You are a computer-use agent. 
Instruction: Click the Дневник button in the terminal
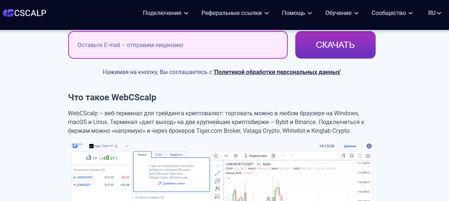click(350, 146)
